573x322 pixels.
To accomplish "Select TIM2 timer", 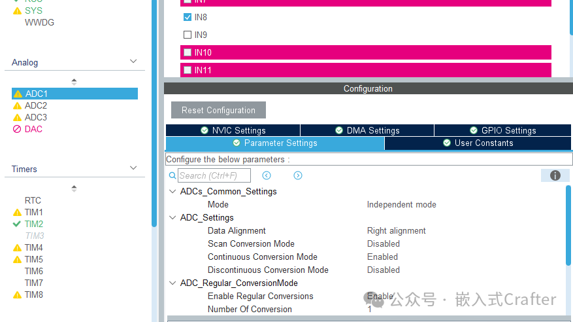I will [34, 224].
